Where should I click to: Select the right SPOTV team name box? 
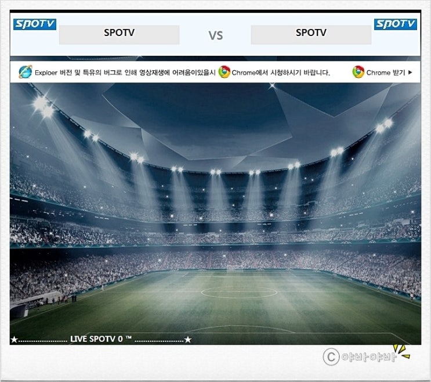click(311, 35)
